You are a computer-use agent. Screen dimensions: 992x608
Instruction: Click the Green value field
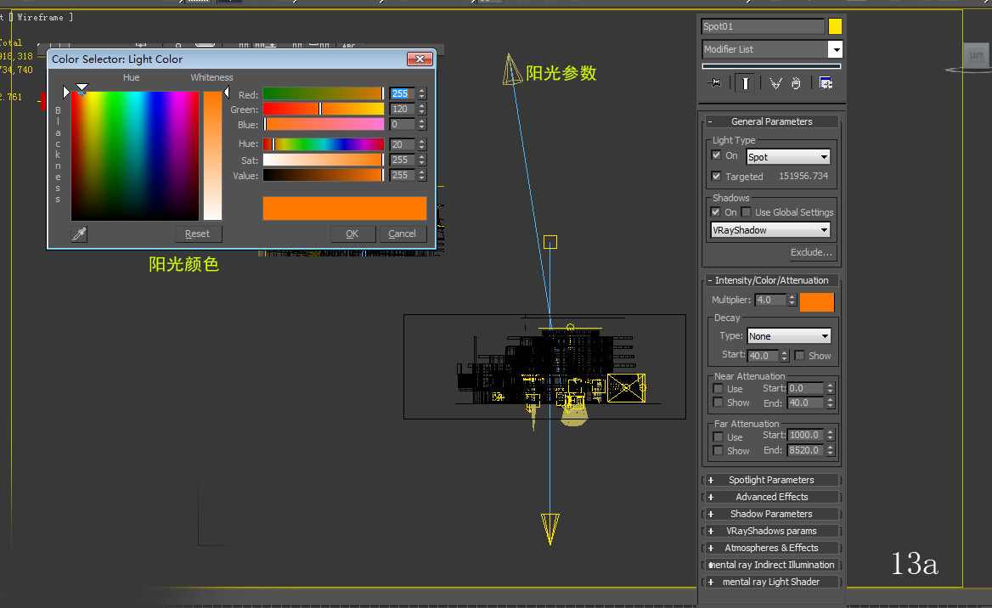point(403,109)
